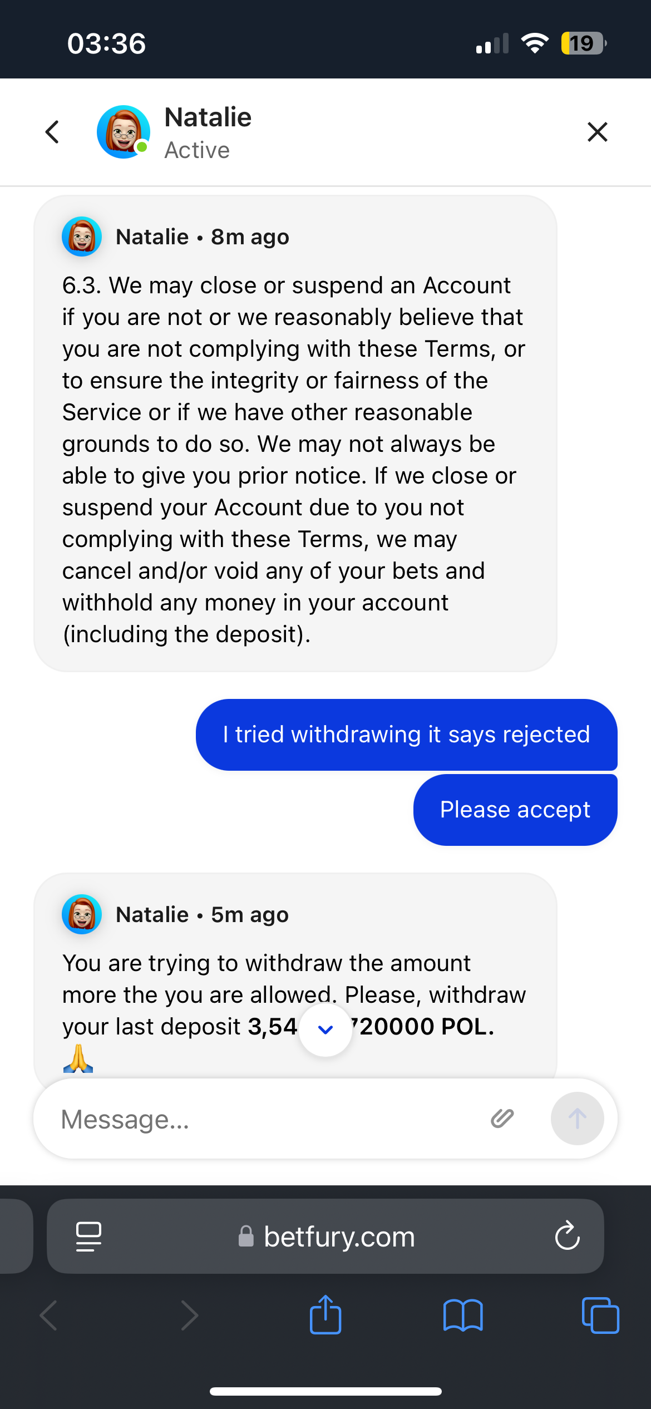Tap Natalie's avatar in the header
Screen dimensions: 651x1409
click(x=123, y=132)
